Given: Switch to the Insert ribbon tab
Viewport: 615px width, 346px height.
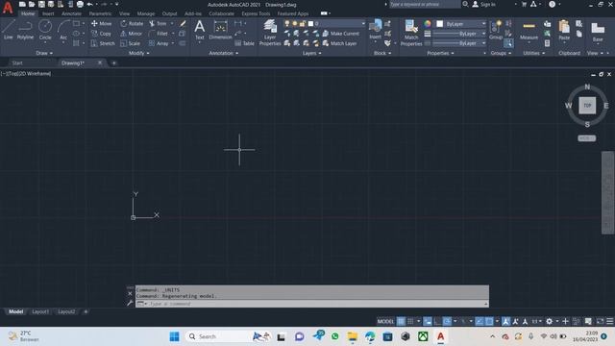Looking at the screenshot, I should pos(48,13).
